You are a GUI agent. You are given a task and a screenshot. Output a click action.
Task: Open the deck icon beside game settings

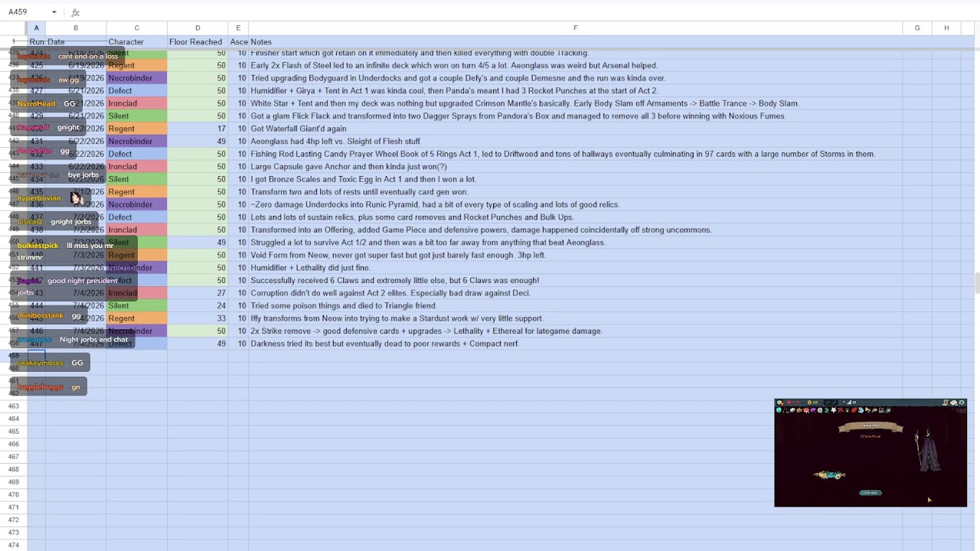[953, 403]
